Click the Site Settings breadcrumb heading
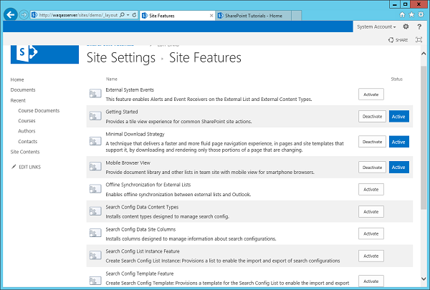The image size is (430, 290). 120,57
